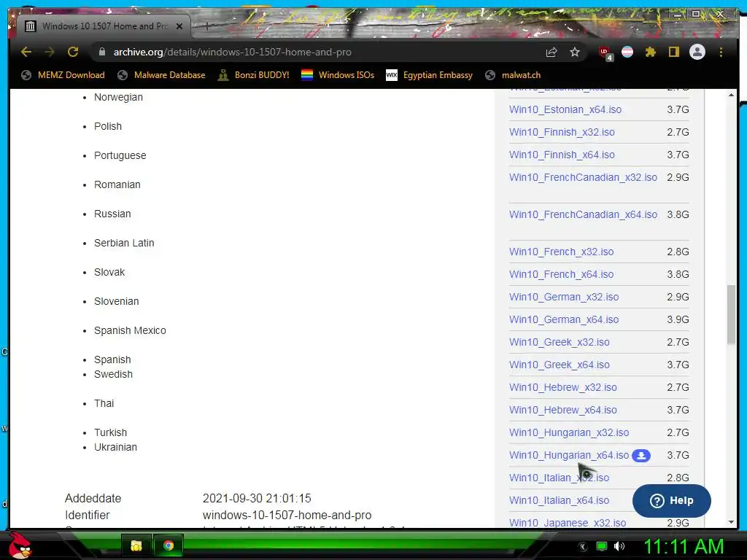Download Win10_Greek_x32.iso
This screenshot has height=560, width=747.
(560, 342)
